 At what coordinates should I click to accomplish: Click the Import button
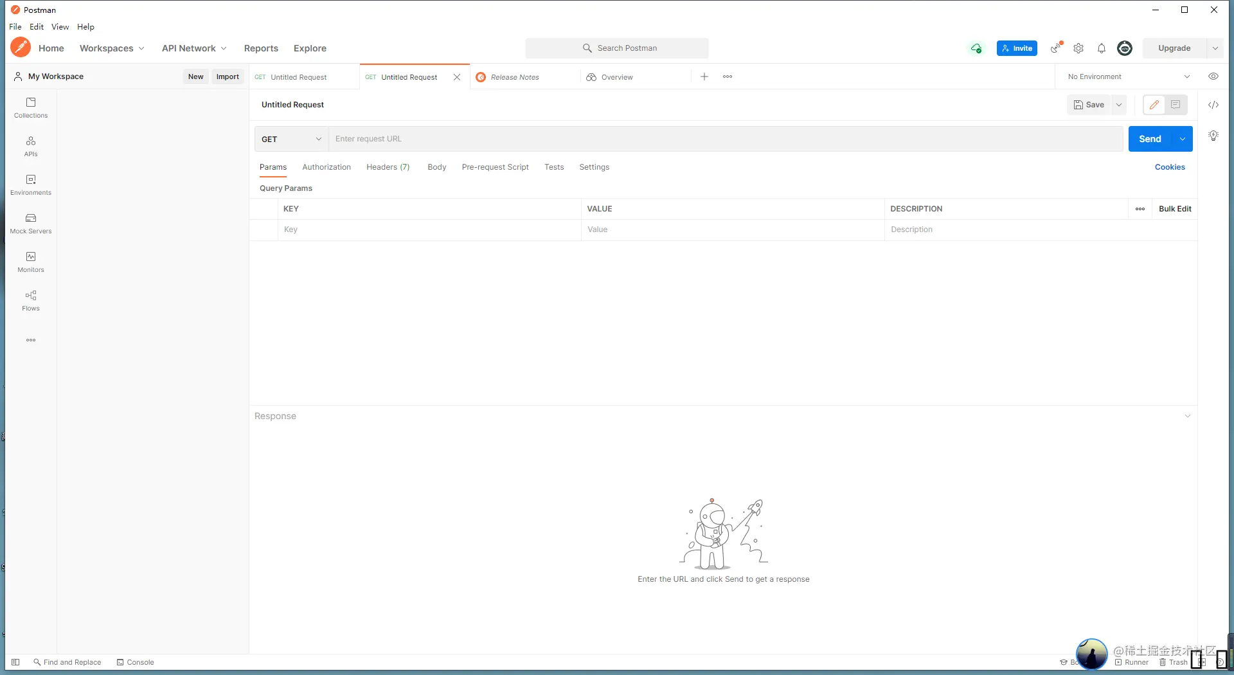point(228,76)
